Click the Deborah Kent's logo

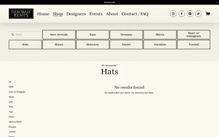pyautogui.click(x=21, y=14)
